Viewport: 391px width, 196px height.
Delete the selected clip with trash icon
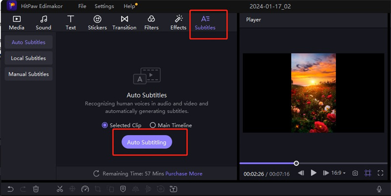click(36, 189)
